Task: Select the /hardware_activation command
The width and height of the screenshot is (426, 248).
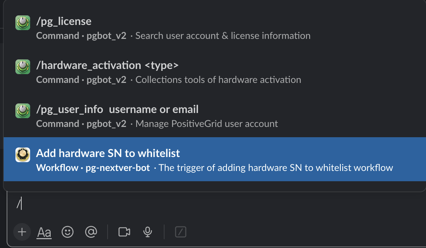Action: pyautogui.click(x=214, y=72)
